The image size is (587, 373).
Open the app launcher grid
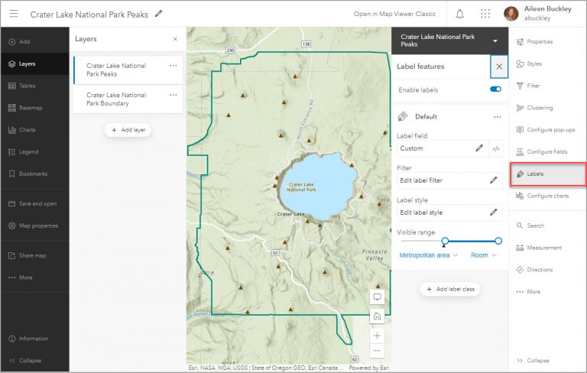click(x=485, y=14)
